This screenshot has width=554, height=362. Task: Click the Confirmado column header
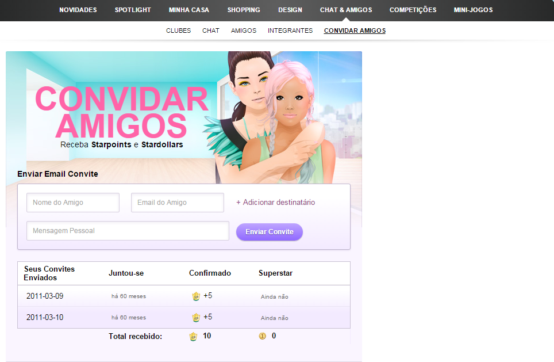click(210, 273)
